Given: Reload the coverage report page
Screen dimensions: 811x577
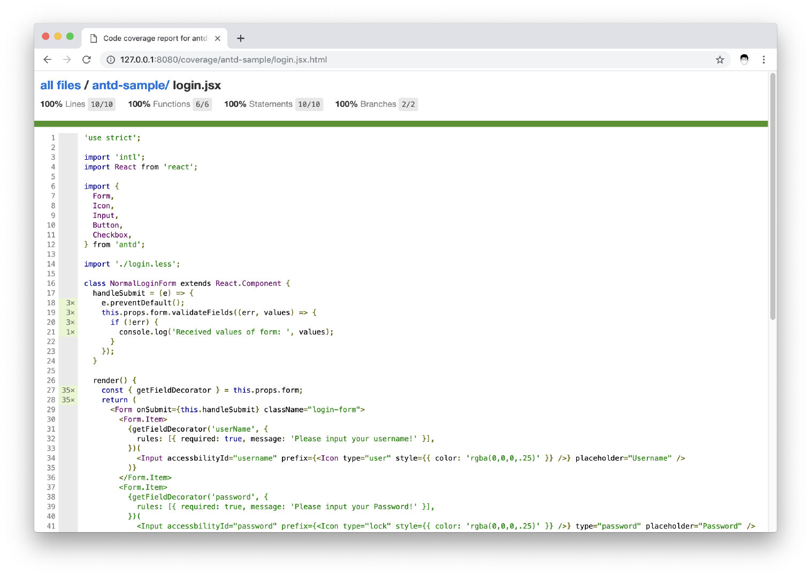Looking at the screenshot, I should coord(87,60).
